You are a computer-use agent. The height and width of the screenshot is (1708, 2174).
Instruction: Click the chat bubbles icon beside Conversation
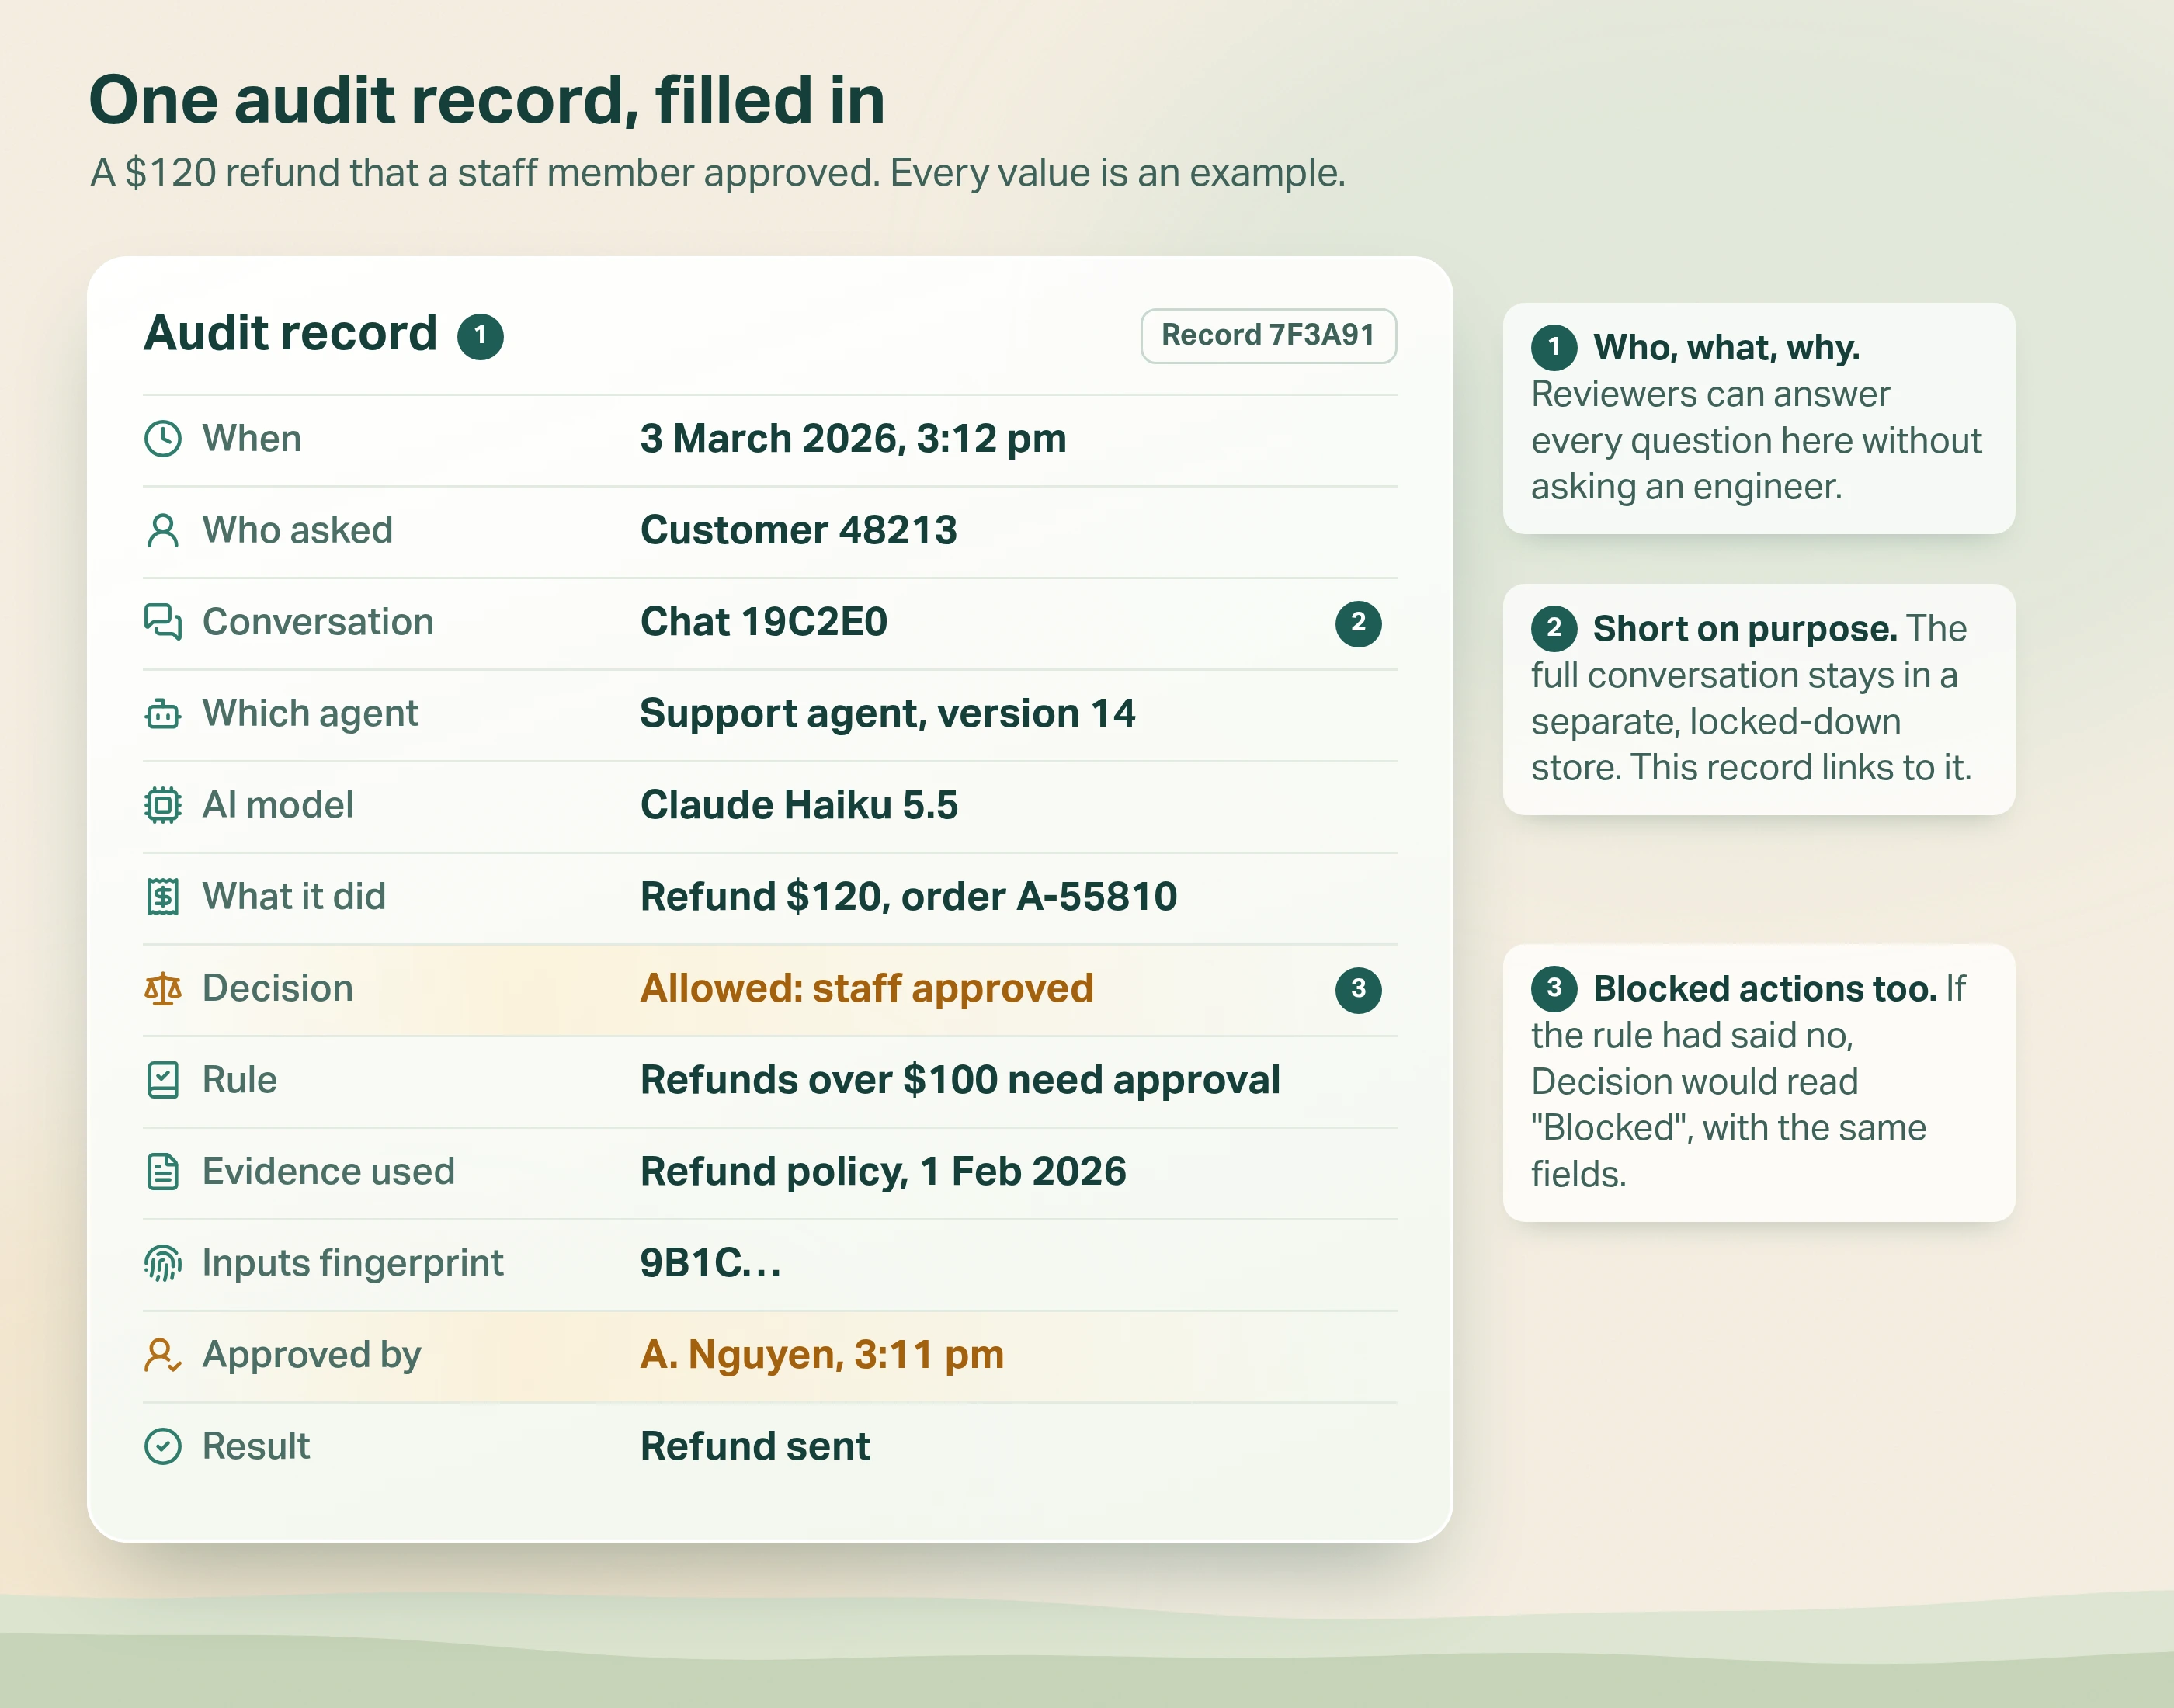click(163, 622)
